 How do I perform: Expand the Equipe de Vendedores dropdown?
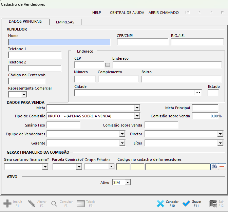point(122,134)
